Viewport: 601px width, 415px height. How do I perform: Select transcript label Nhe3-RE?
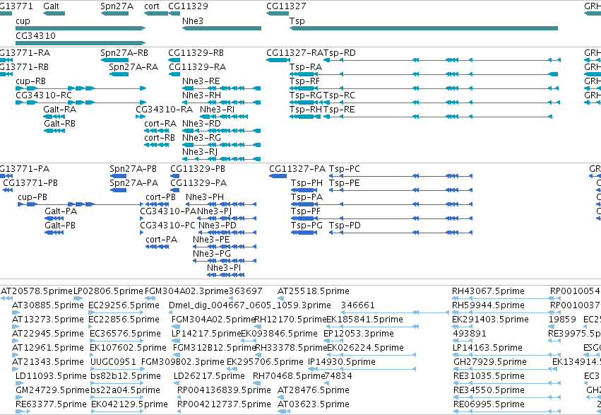[x=201, y=81]
